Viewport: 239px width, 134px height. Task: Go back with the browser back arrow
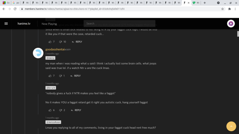coord(4,9)
